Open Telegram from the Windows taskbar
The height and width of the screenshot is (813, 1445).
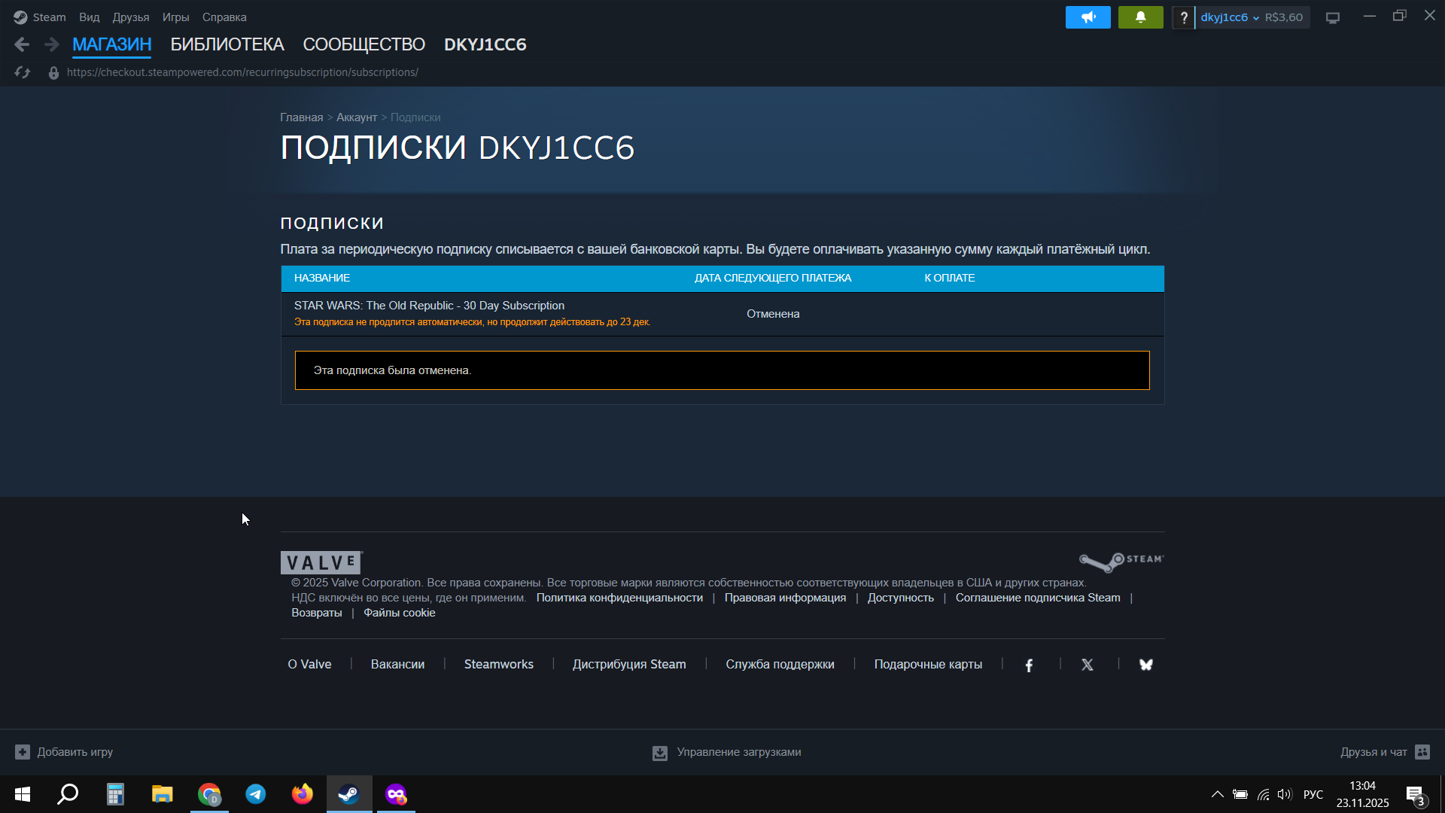(256, 794)
